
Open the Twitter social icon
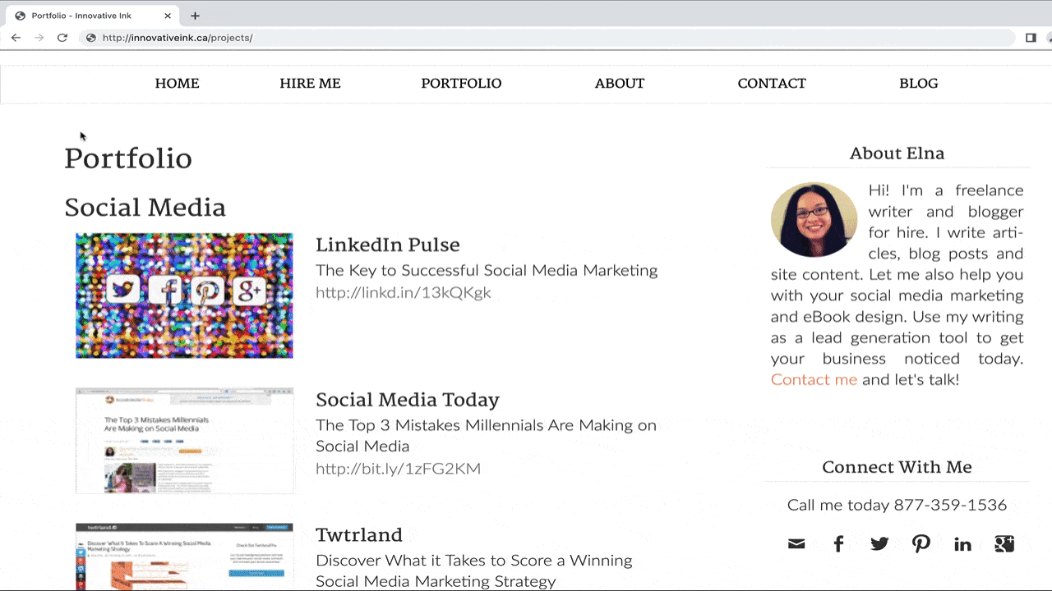tap(879, 544)
